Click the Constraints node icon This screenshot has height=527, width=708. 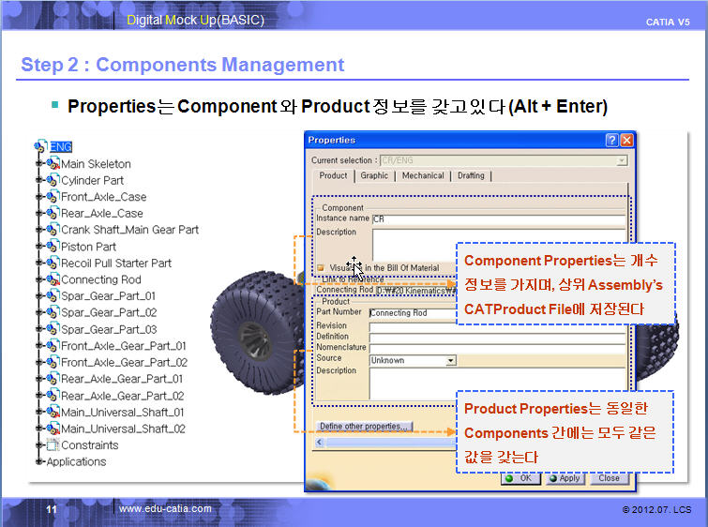(x=53, y=444)
